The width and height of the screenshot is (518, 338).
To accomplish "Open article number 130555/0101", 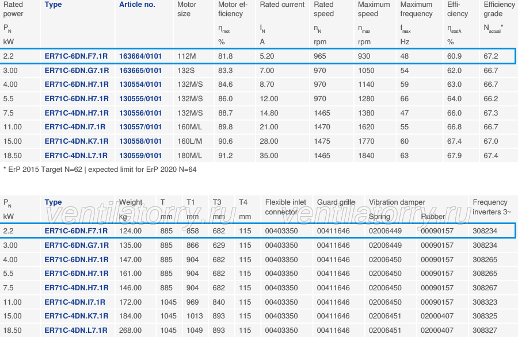I will 140,99.
